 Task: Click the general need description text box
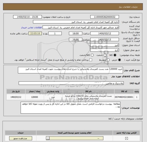tap(70, 70)
